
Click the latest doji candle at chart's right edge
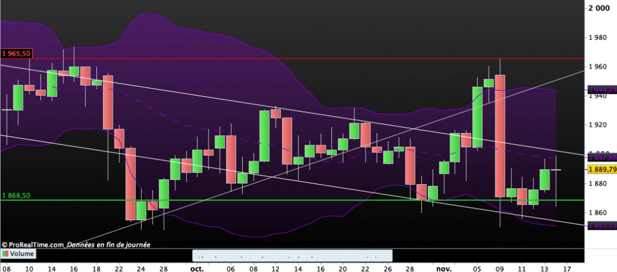(556, 170)
